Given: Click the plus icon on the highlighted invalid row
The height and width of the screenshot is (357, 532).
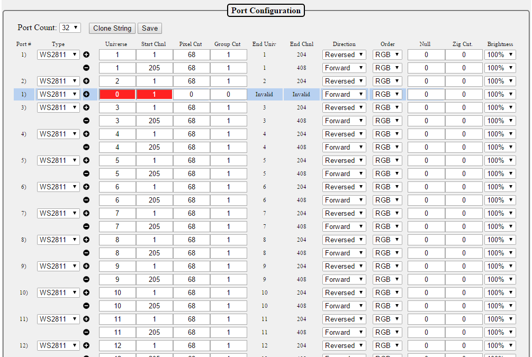Looking at the screenshot, I should (86, 94).
